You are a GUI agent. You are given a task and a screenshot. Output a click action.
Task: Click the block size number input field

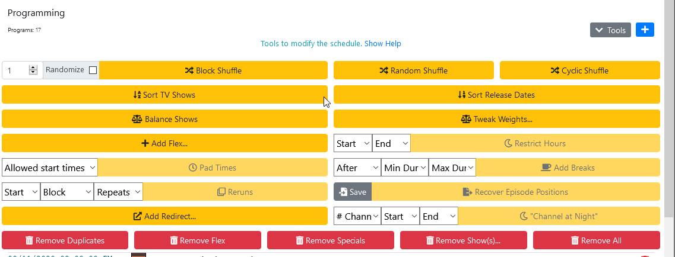point(16,70)
